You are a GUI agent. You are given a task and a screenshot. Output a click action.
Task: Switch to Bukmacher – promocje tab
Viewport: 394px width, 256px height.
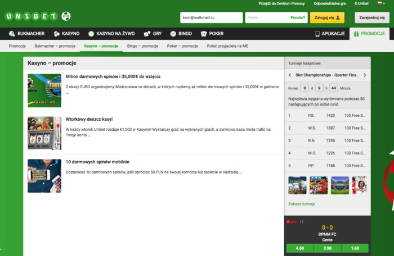pyautogui.click(x=55, y=46)
